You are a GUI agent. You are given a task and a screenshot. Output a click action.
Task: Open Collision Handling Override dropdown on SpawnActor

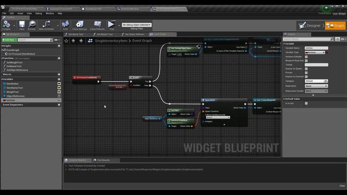218,118
